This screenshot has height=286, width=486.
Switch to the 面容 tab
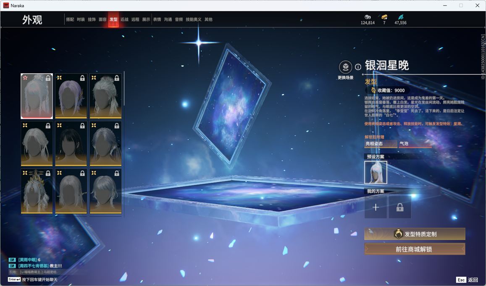[x=102, y=19]
